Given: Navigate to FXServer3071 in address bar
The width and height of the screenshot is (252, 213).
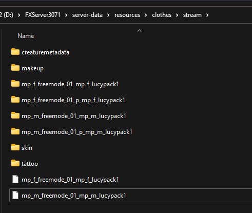Looking at the screenshot, I should click(x=43, y=15).
